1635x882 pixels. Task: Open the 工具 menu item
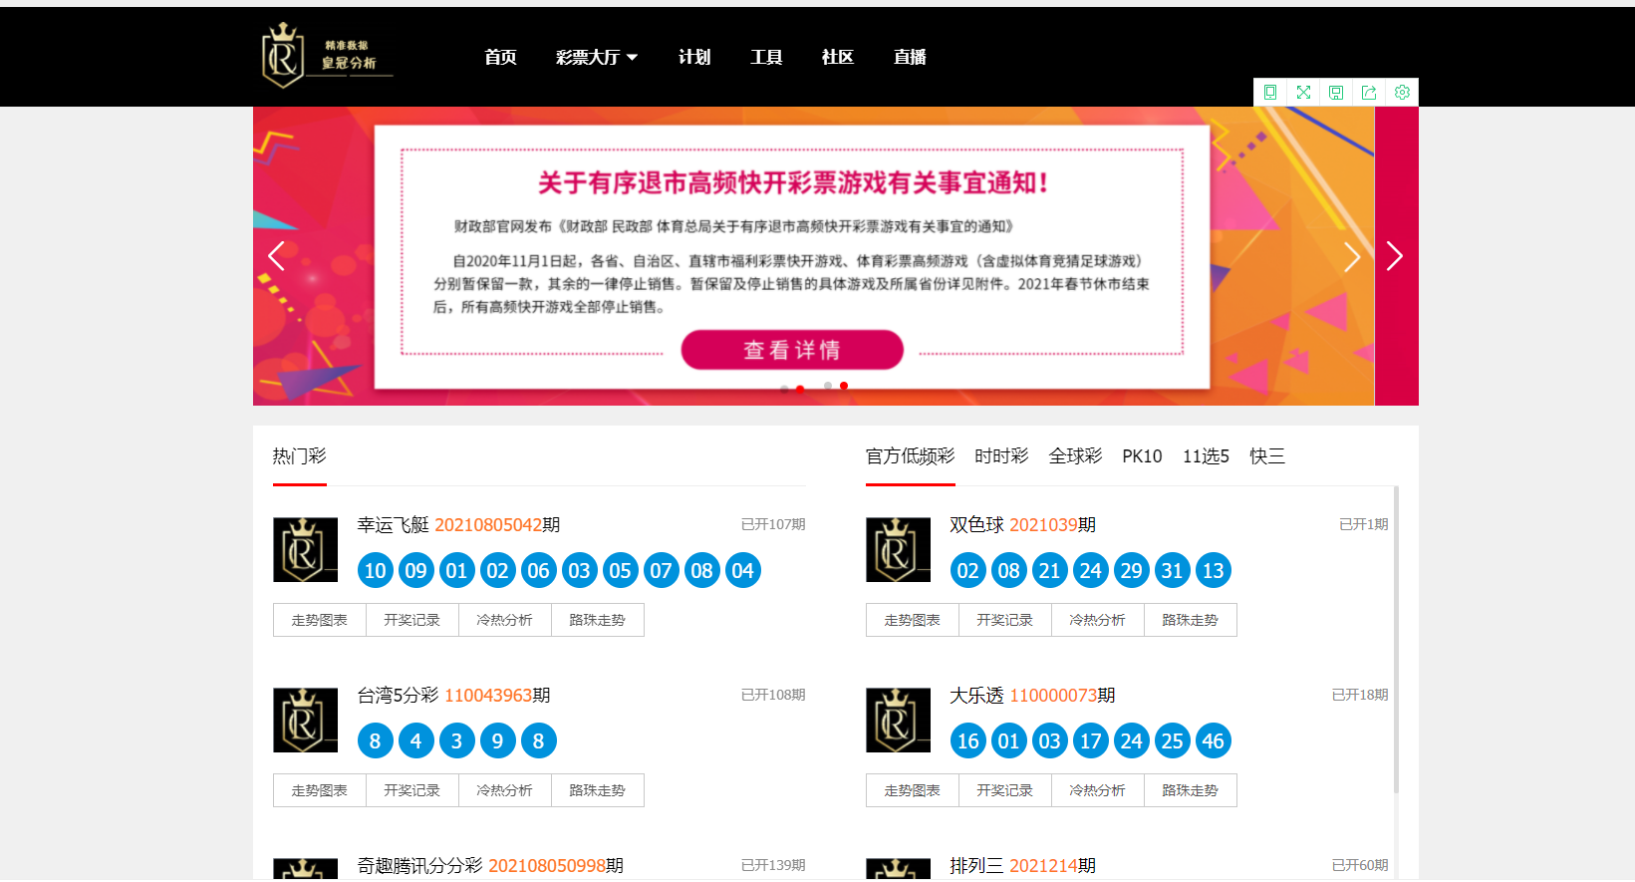pos(766,57)
